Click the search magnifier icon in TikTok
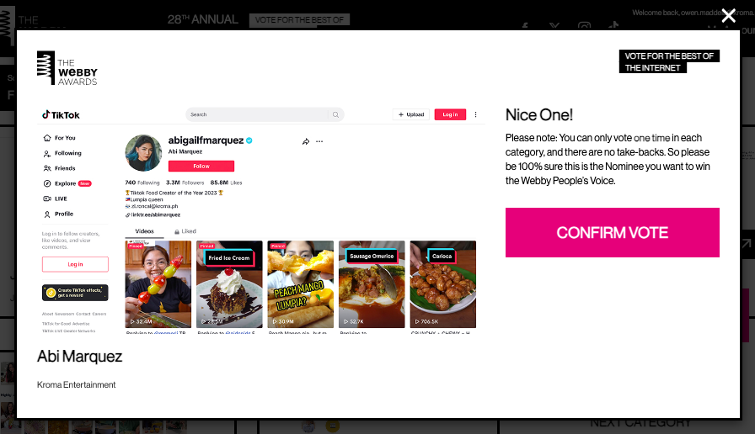This screenshot has width=755, height=434. [x=335, y=114]
